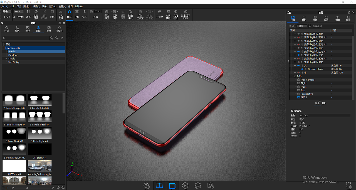Select the dolly (推移) camera tool
The height and width of the screenshot is (190, 356).
85,14
